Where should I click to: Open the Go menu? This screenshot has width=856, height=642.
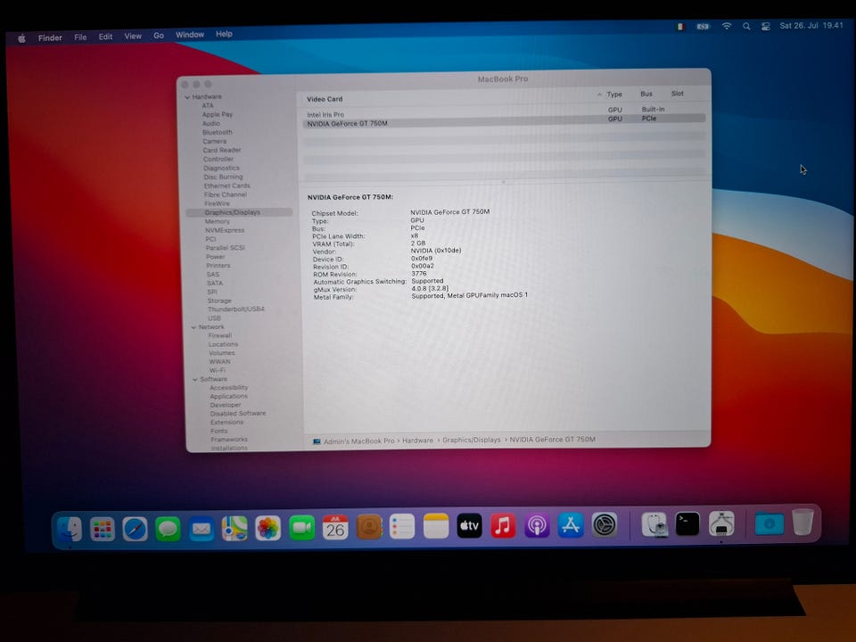click(159, 36)
